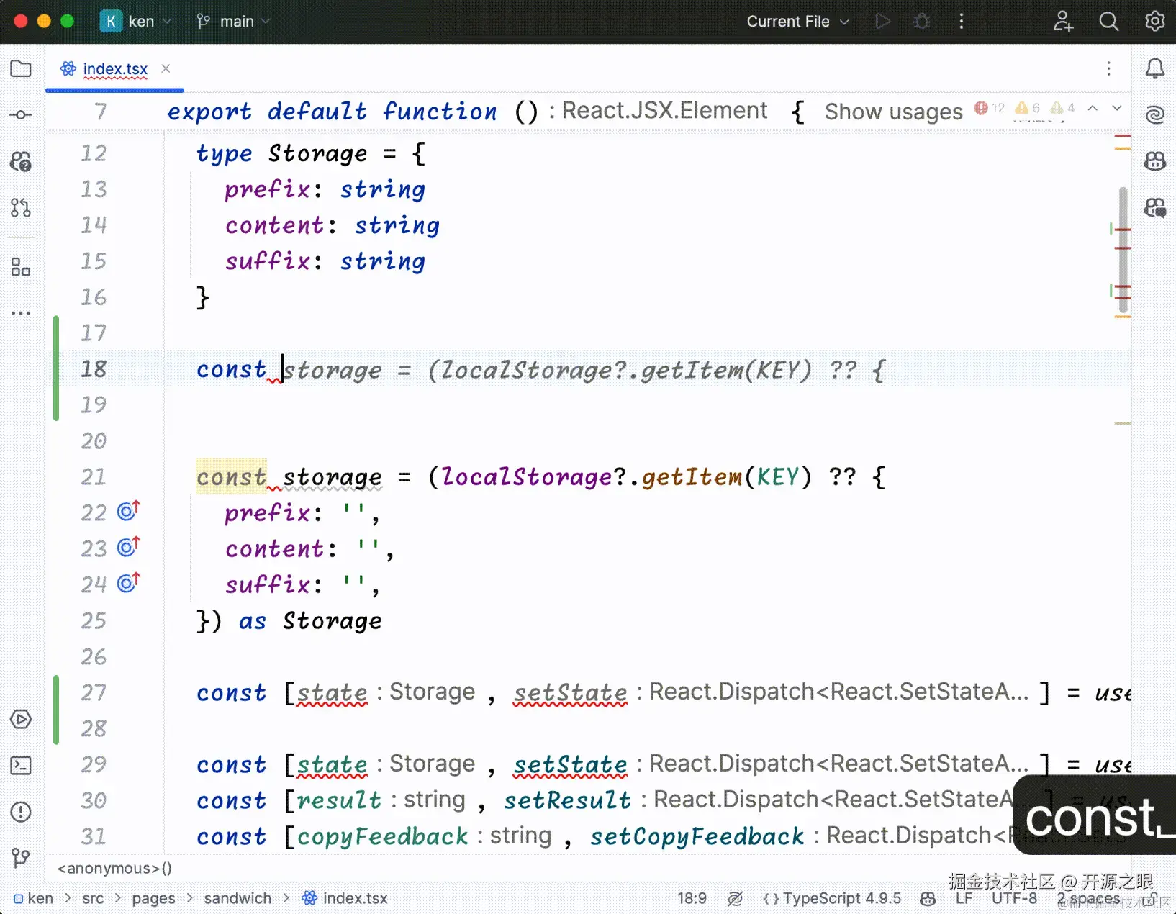Click the index.tsx breadcrumb in navigation bar

click(345, 898)
